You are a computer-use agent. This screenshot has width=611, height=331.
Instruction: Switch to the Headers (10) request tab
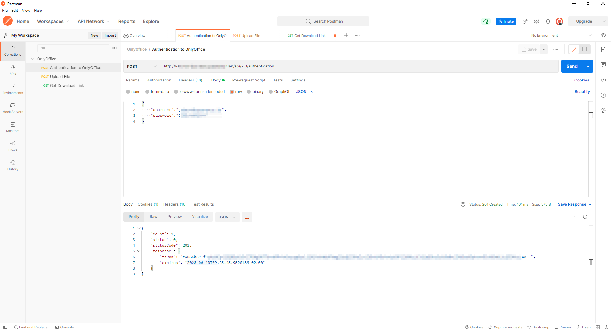191,80
